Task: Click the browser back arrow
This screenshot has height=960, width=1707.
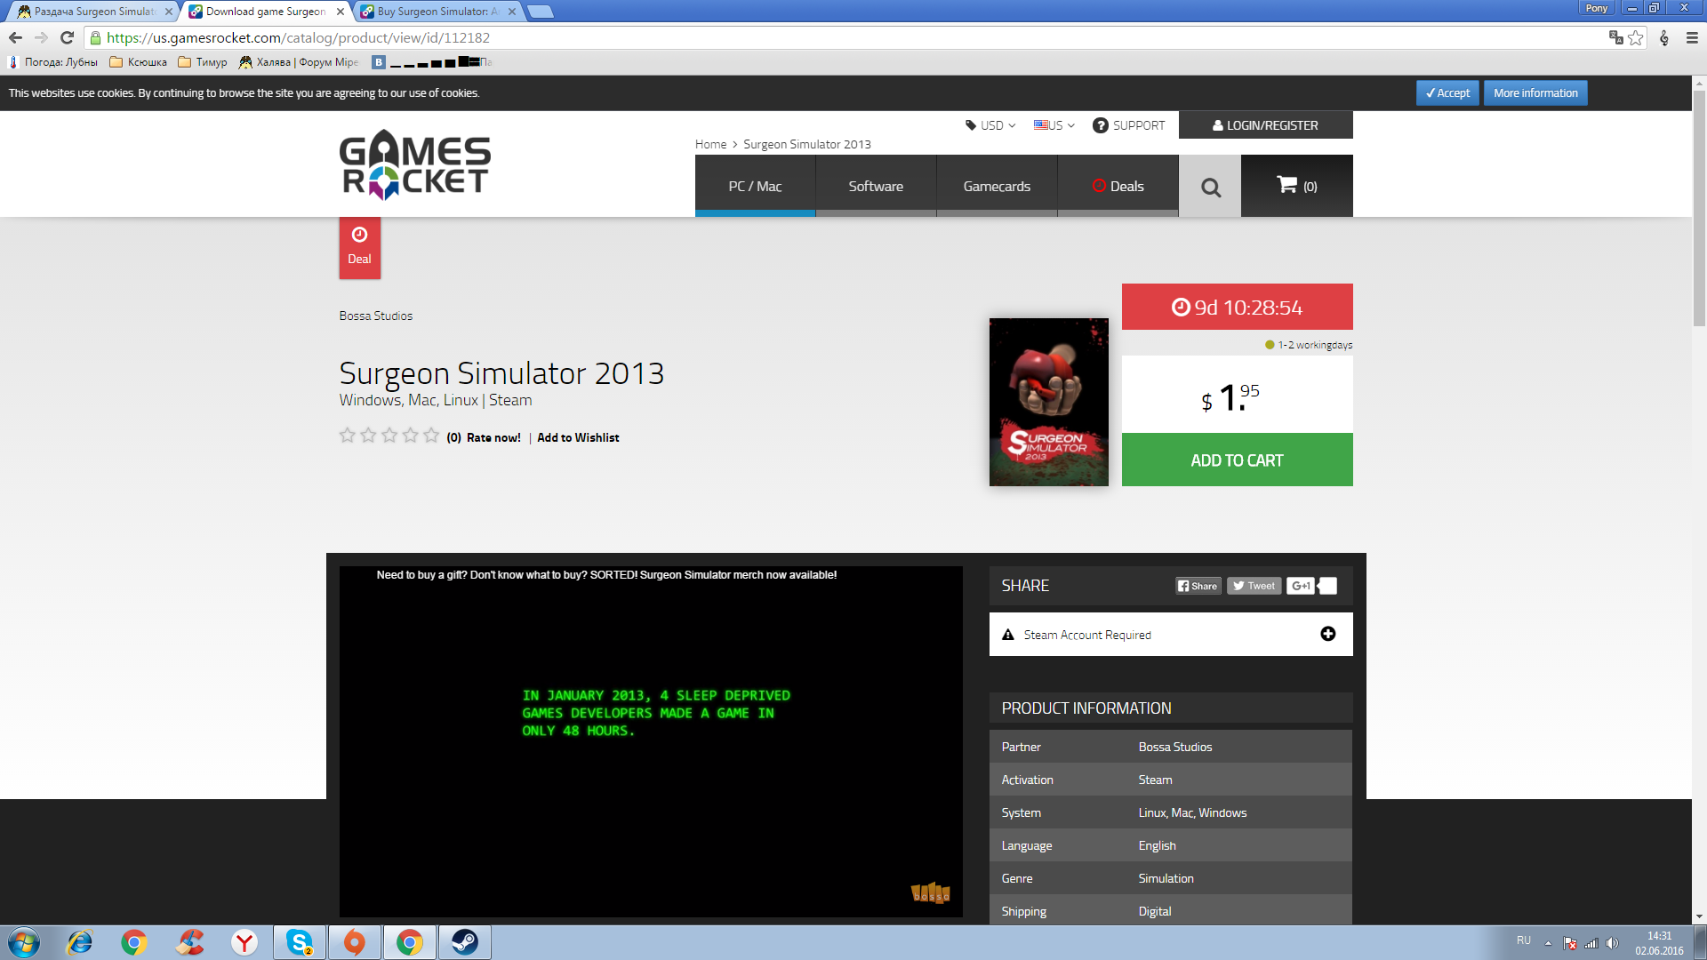Action: pos(15,37)
